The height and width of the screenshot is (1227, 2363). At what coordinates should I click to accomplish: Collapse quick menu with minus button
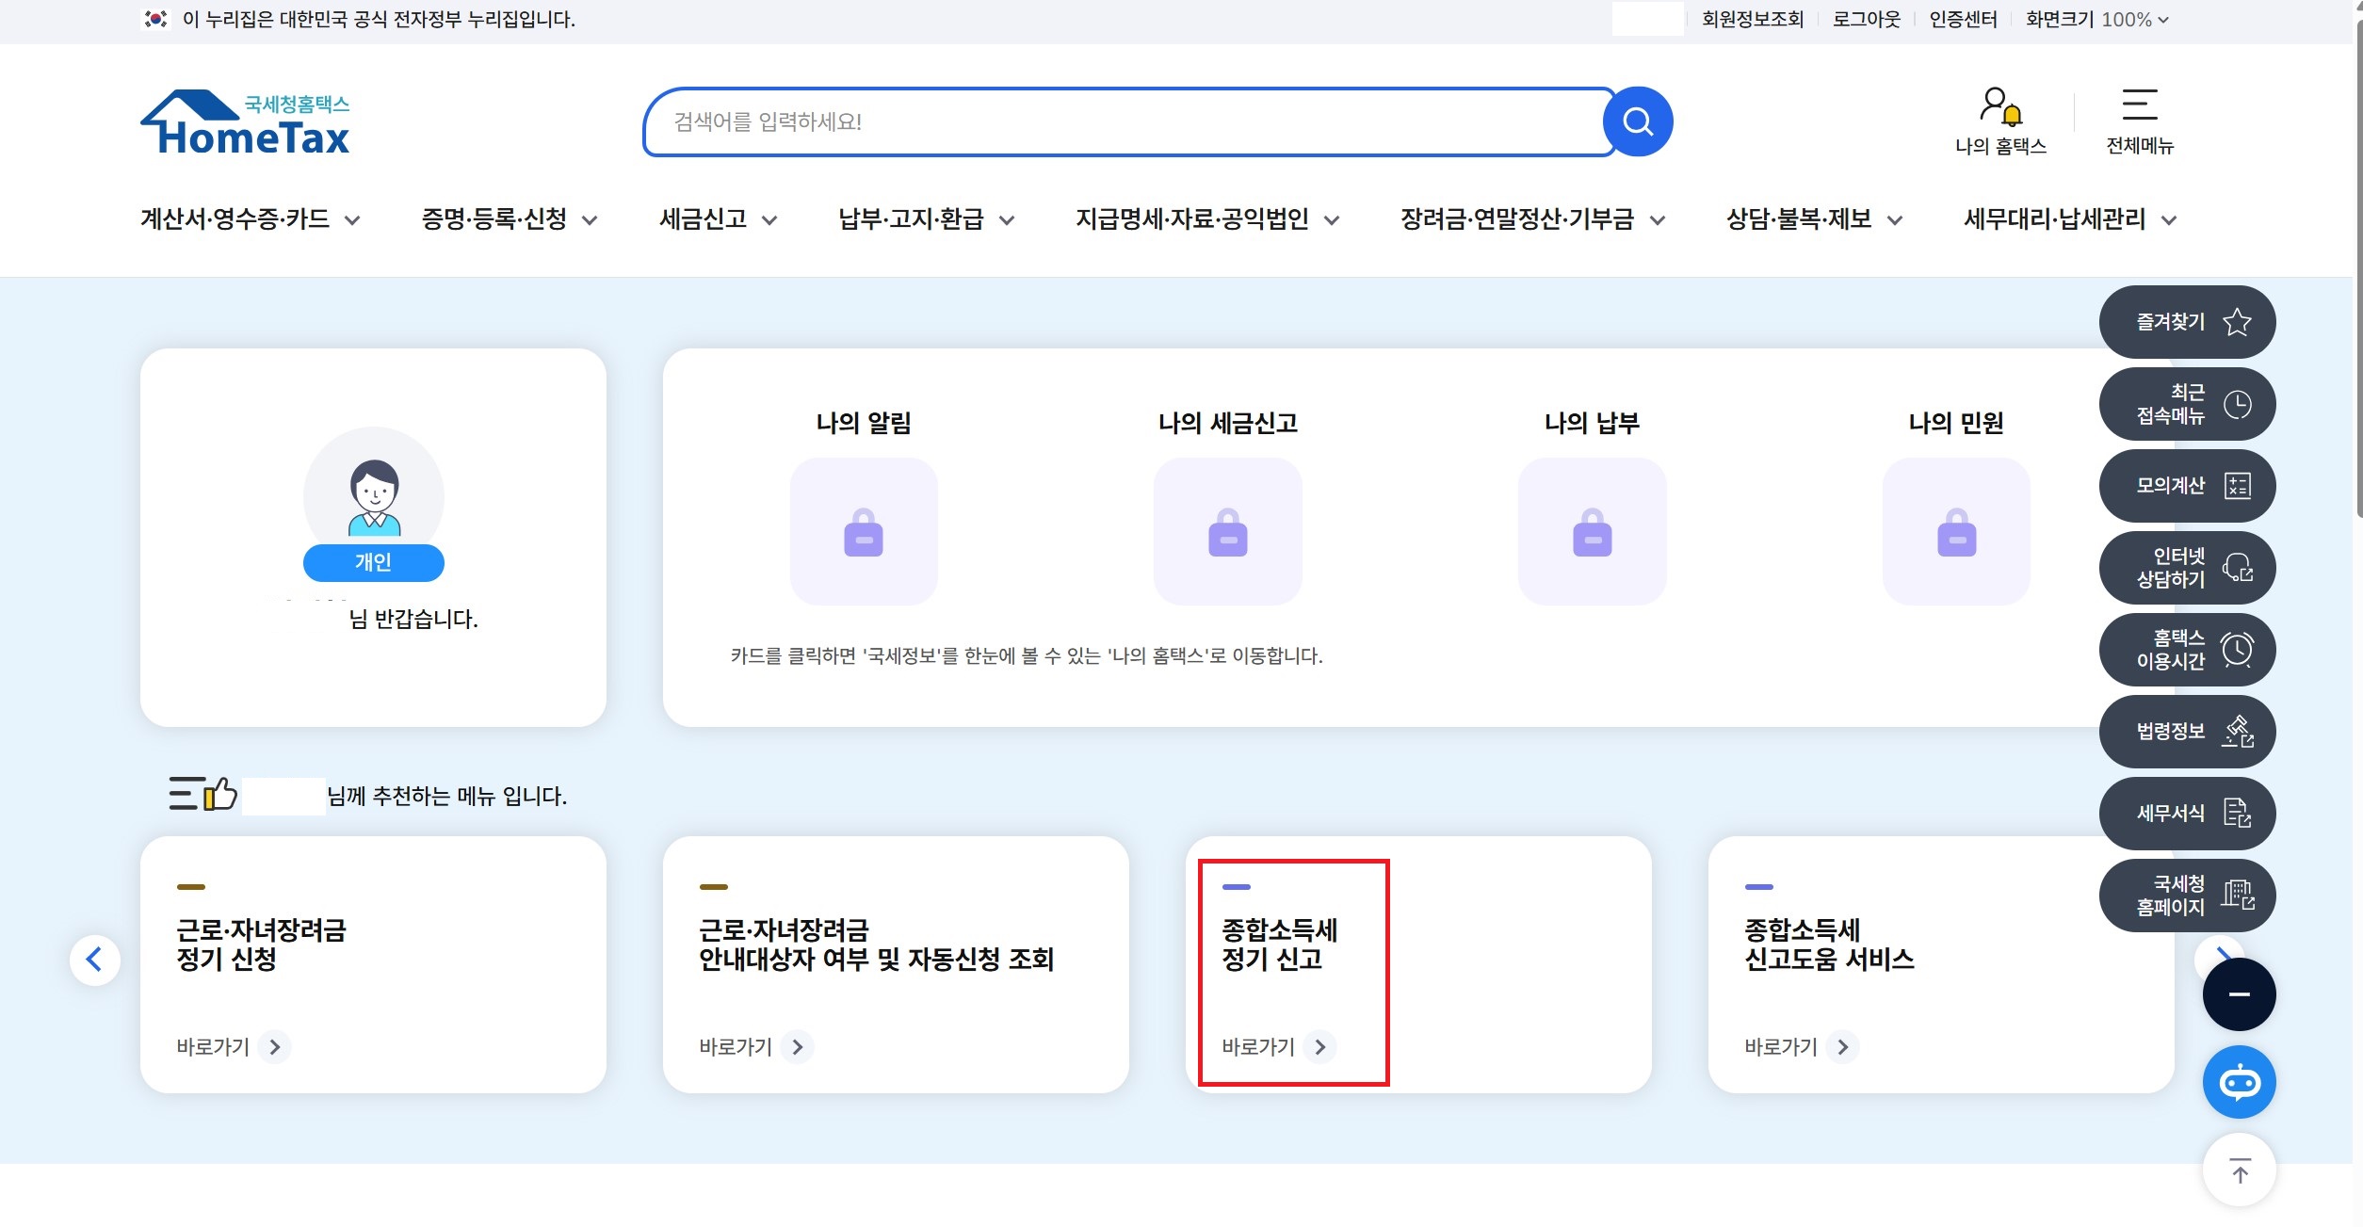pos(2239,994)
